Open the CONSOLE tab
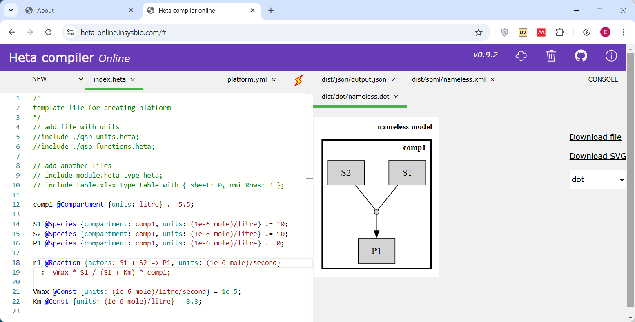The image size is (635, 322). [603, 79]
